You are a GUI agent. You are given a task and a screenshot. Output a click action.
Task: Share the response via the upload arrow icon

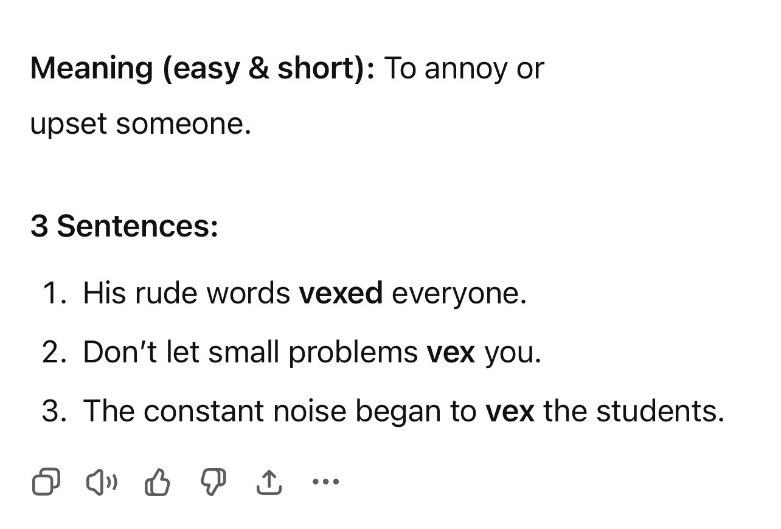269,482
